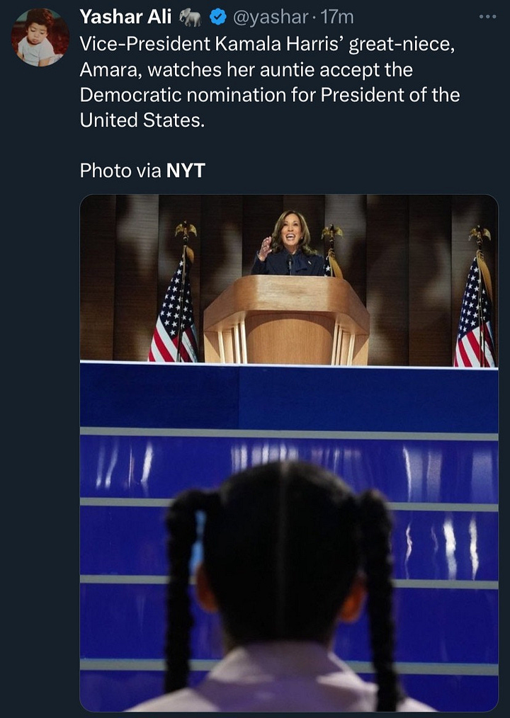Open the @yashar handle link
Screen dimensions: 510x718
(271, 18)
